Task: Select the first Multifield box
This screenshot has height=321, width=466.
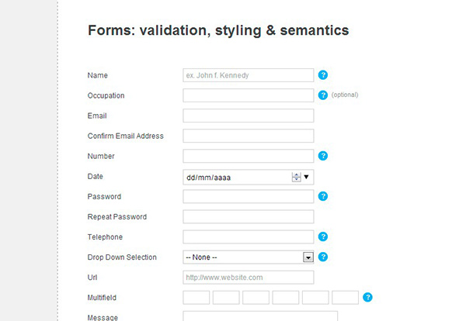Action: point(196,298)
